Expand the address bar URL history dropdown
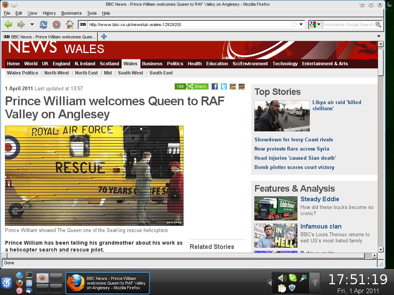This screenshot has height=295, width=394. click(301, 25)
